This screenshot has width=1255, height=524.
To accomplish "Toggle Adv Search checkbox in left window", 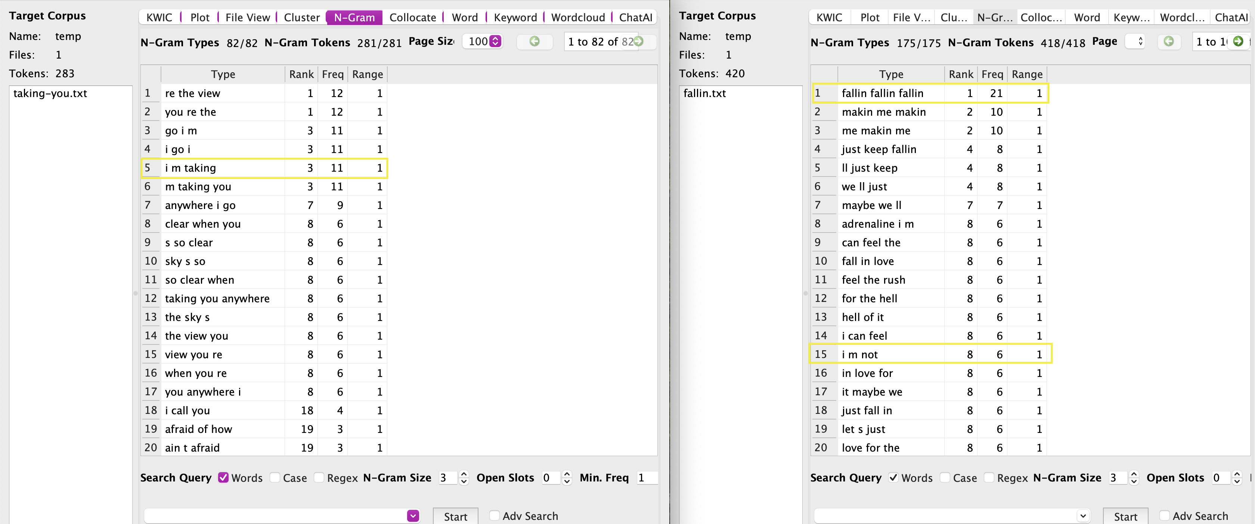I will 494,516.
